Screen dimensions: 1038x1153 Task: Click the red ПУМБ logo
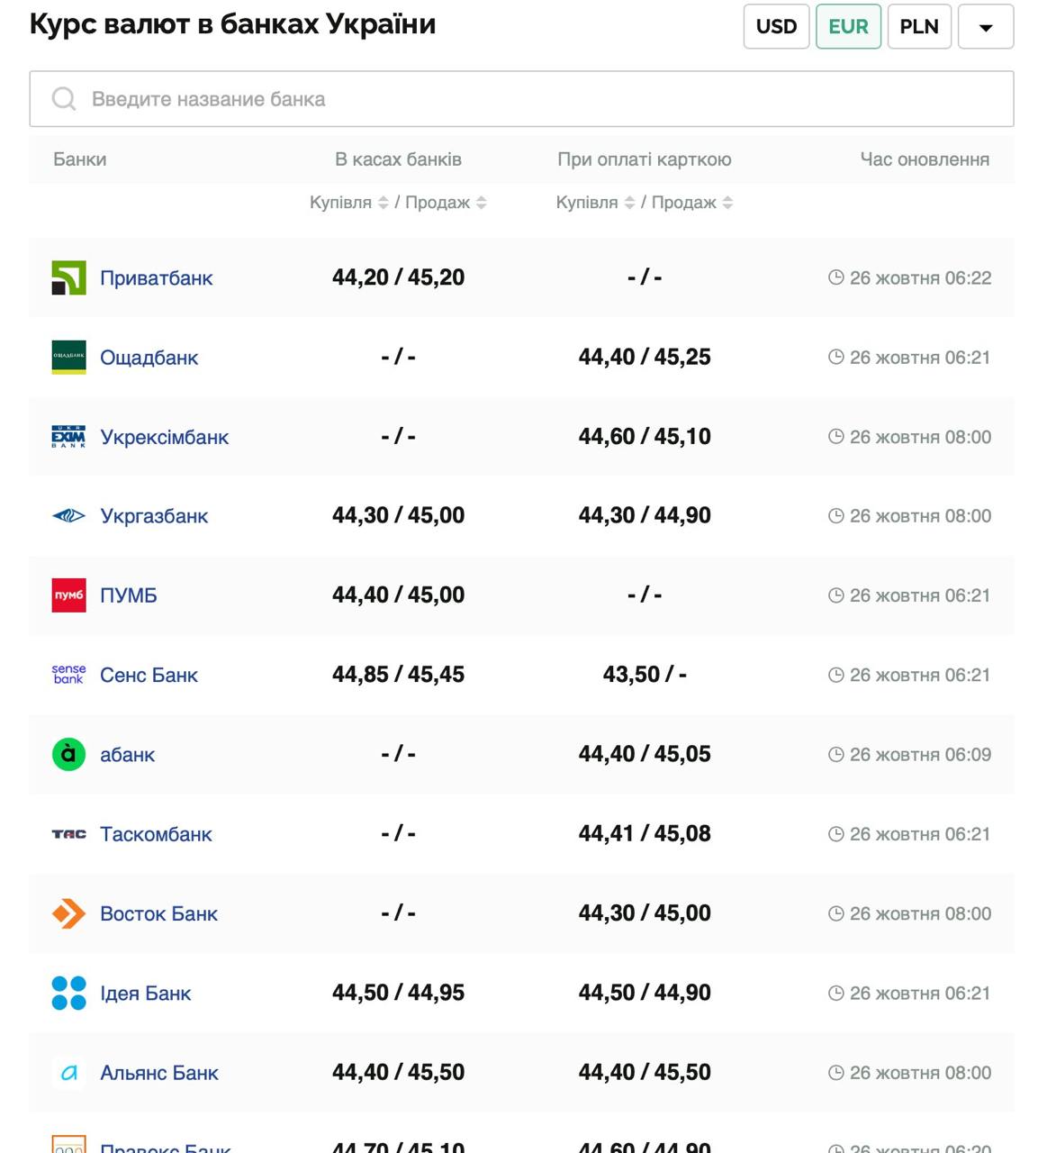[68, 595]
